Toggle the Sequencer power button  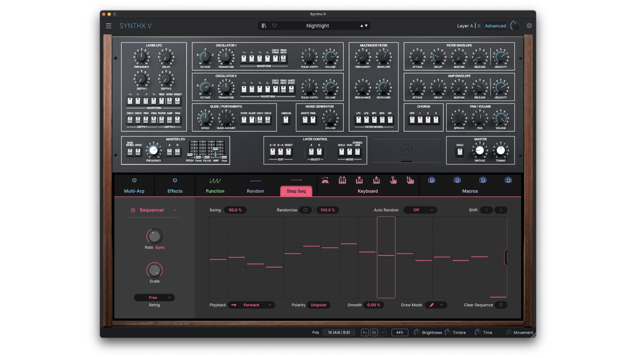(133, 210)
